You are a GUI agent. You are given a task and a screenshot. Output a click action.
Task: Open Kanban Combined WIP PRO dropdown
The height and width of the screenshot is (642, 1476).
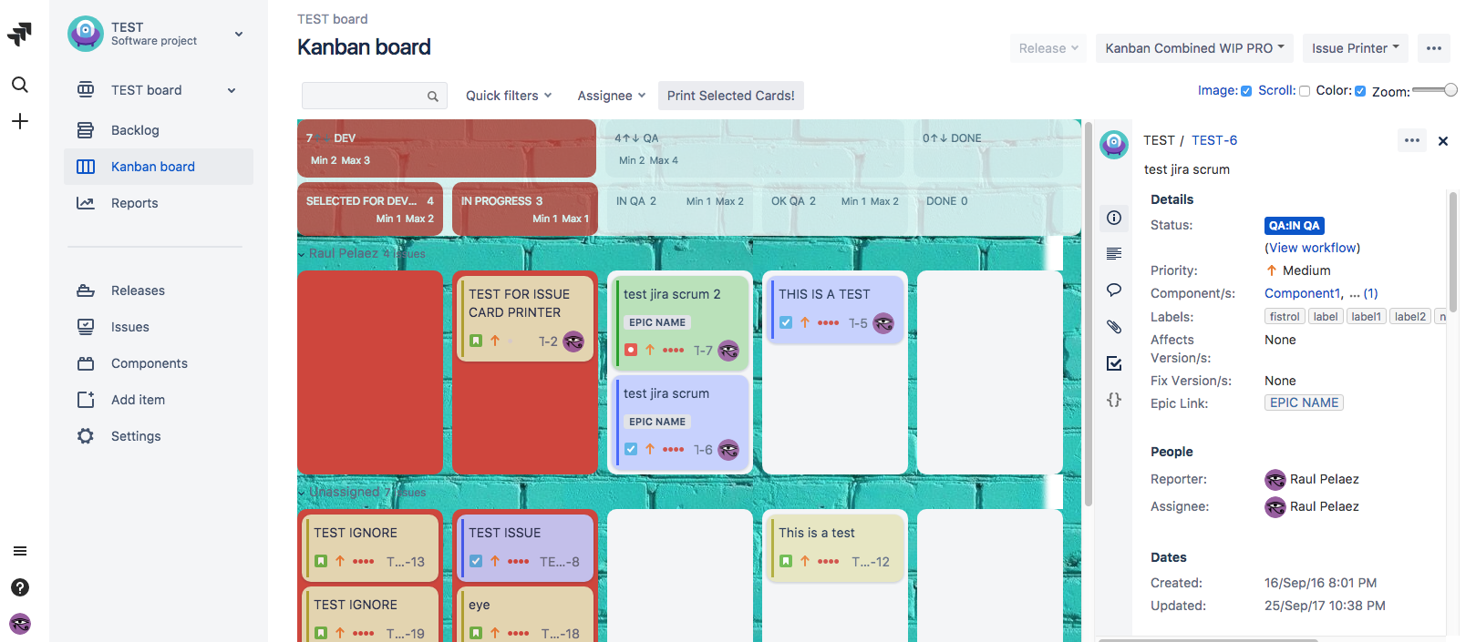click(x=1194, y=48)
